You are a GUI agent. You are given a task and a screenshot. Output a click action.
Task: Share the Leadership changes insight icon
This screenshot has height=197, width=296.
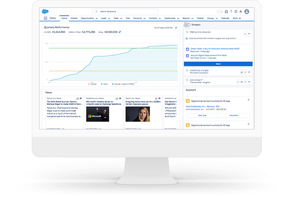point(242,72)
